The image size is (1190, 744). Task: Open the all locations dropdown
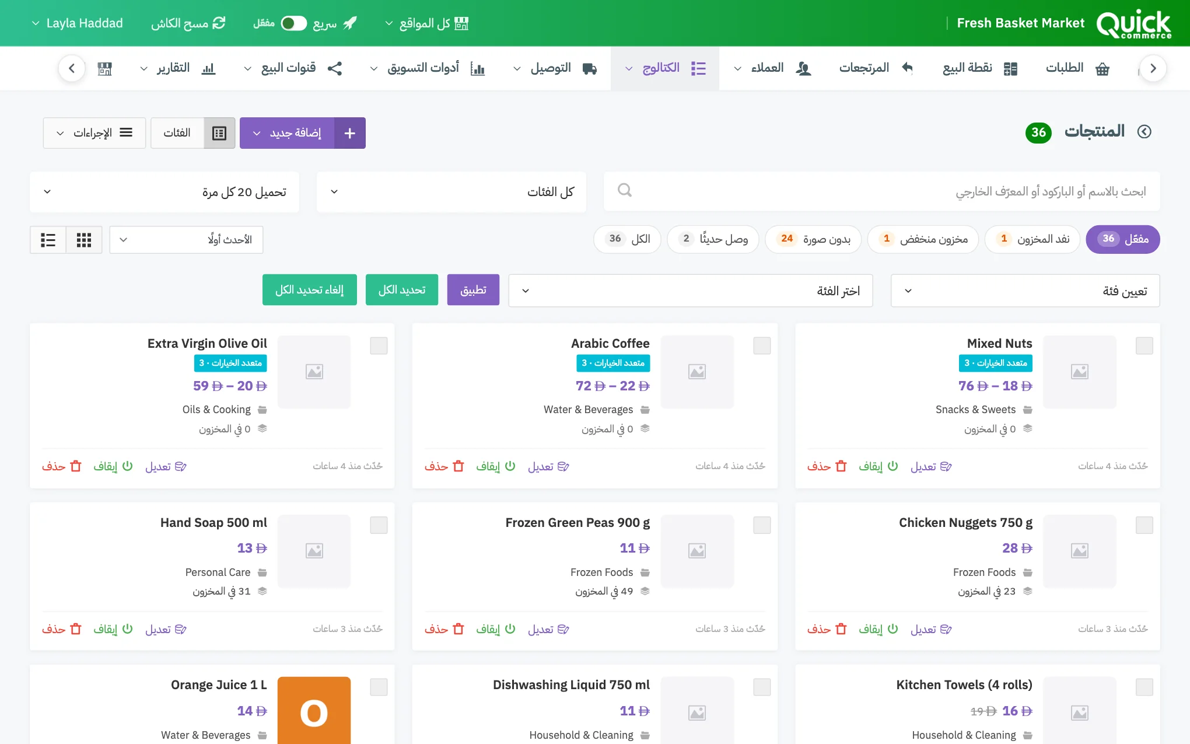[426, 23]
